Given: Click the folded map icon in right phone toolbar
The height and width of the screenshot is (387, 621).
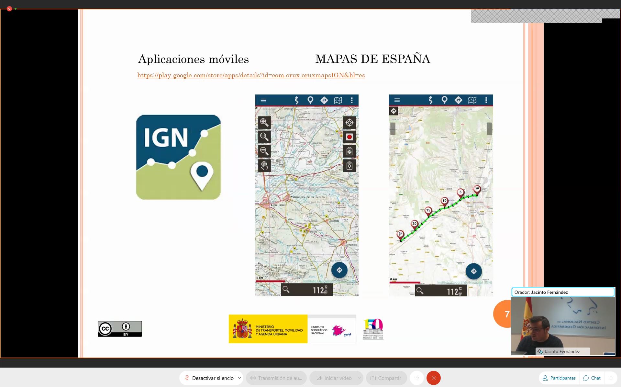Looking at the screenshot, I should pyautogui.click(x=472, y=100).
